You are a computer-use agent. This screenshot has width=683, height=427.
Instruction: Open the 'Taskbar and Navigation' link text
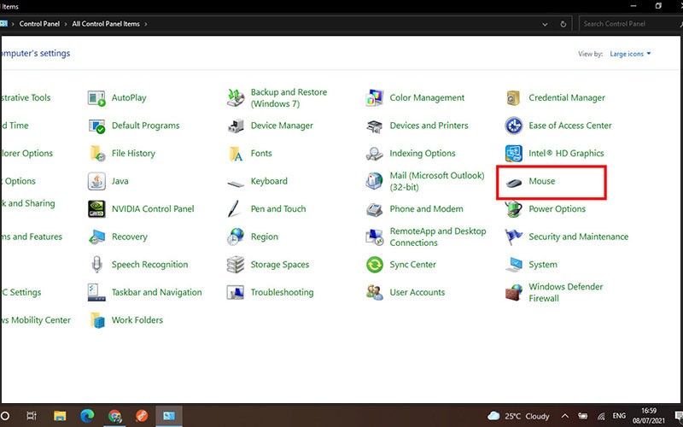157,292
